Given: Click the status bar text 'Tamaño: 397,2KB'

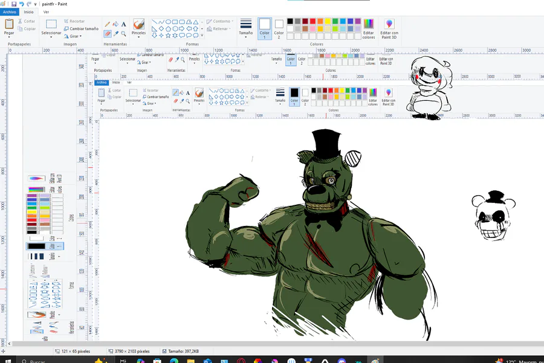Looking at the screenshot, I should [184, 351].
